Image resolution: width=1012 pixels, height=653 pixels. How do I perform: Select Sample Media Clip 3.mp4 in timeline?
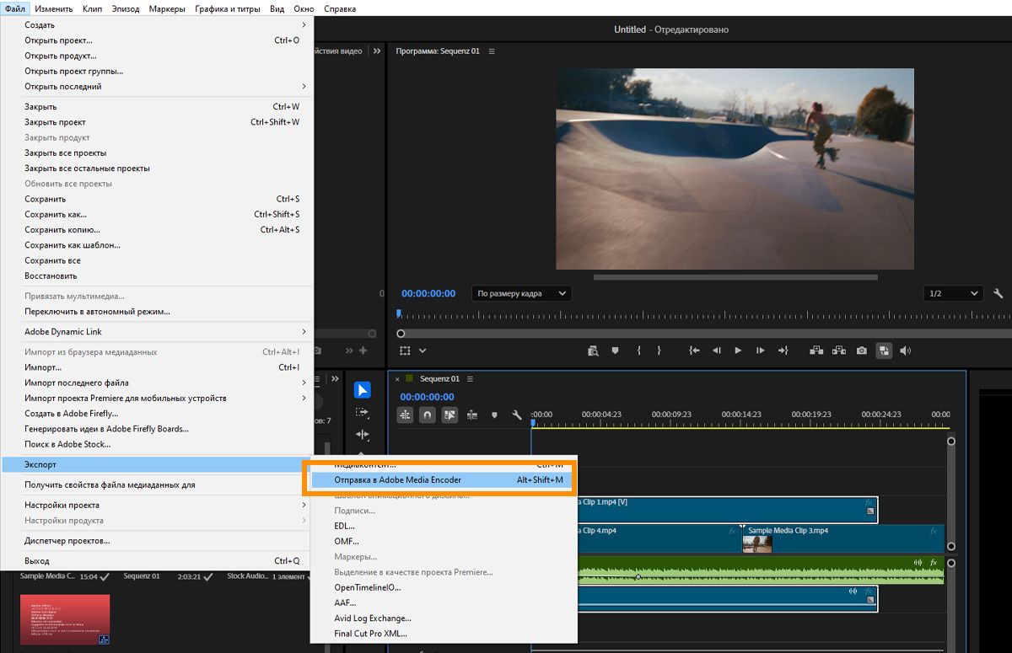(842, 538)
